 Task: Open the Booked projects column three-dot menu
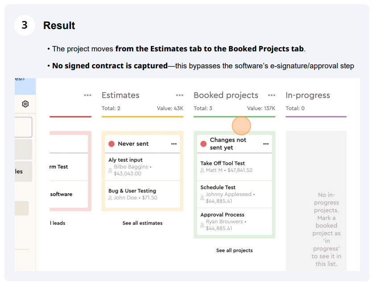point(271,96)
